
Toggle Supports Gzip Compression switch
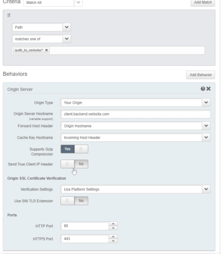pyautogui.click(x=75, y=149)
